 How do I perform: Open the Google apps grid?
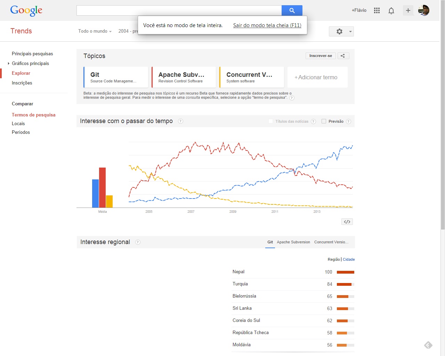coord(377,10)
